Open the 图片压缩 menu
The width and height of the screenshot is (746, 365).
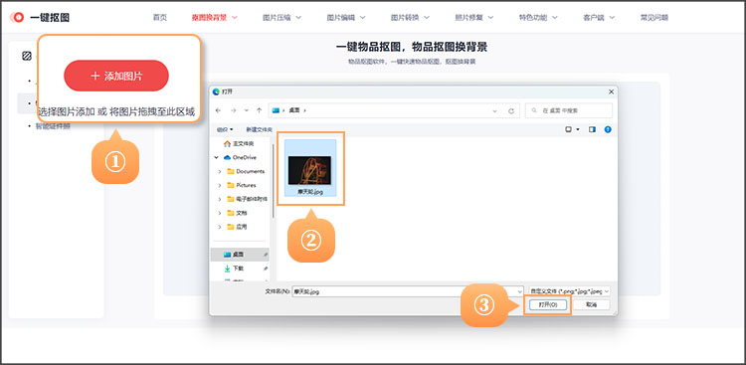(282, 18)
